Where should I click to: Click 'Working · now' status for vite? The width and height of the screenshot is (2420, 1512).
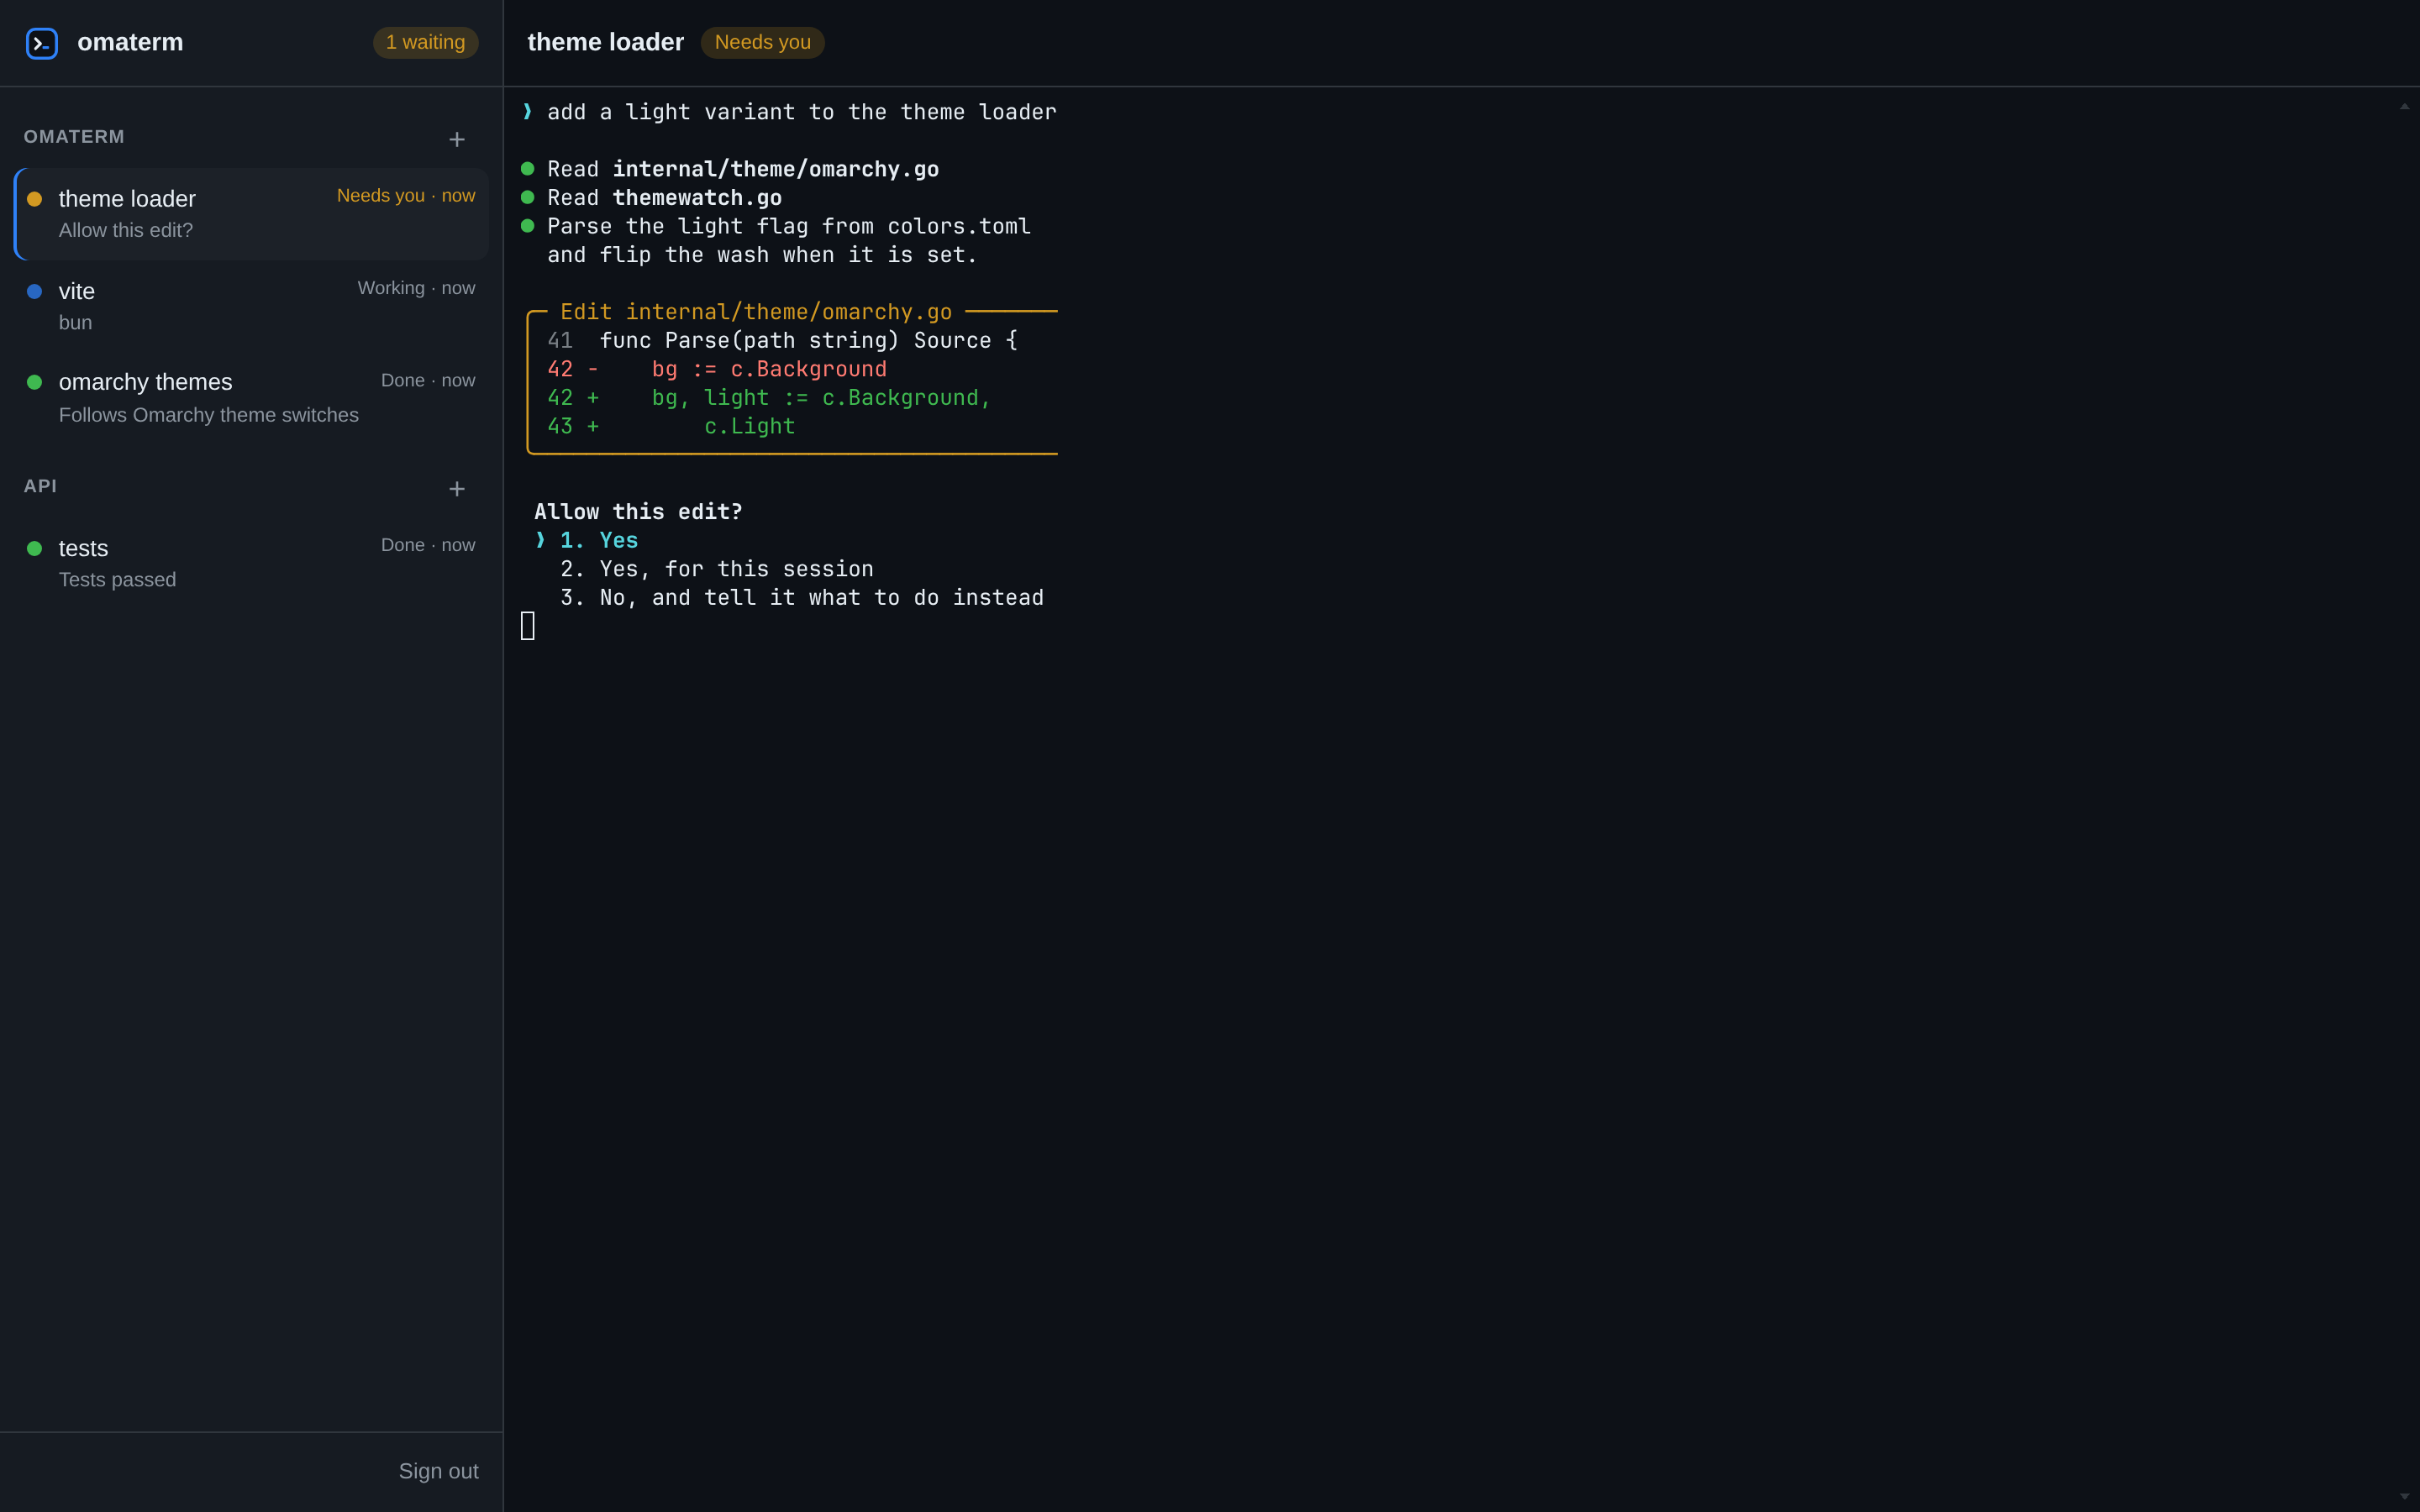point(416,288)
